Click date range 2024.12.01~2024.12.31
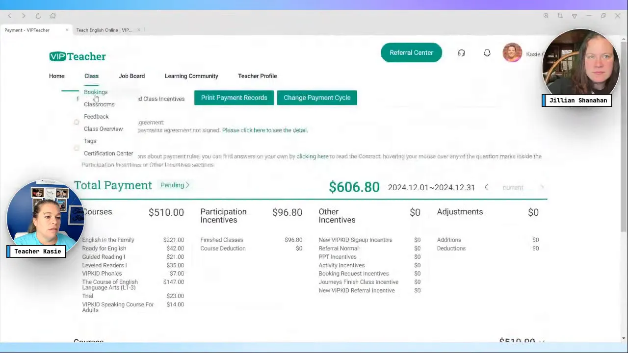 431,187
